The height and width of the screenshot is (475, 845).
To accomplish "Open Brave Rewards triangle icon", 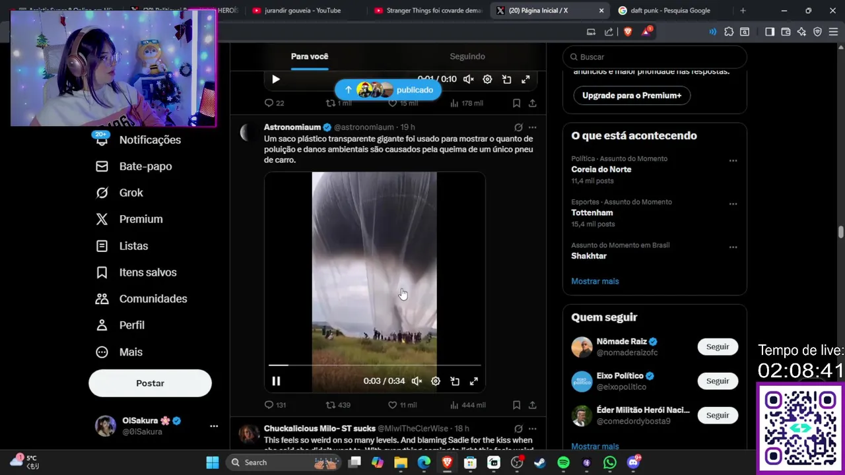I will (x=646, y=32).
